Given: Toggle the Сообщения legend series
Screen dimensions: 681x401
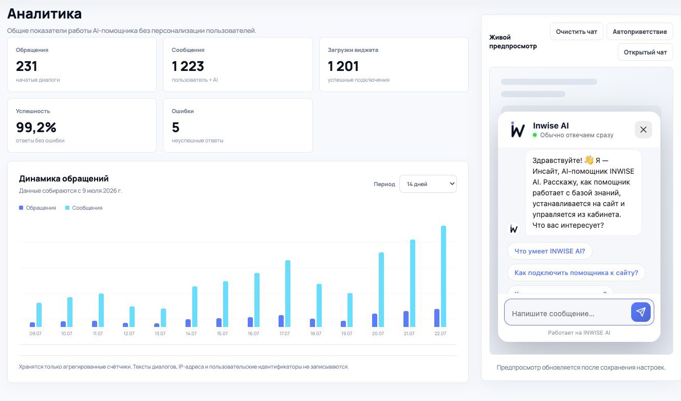Looking at the screenshot, I should [x=84, y=208].
